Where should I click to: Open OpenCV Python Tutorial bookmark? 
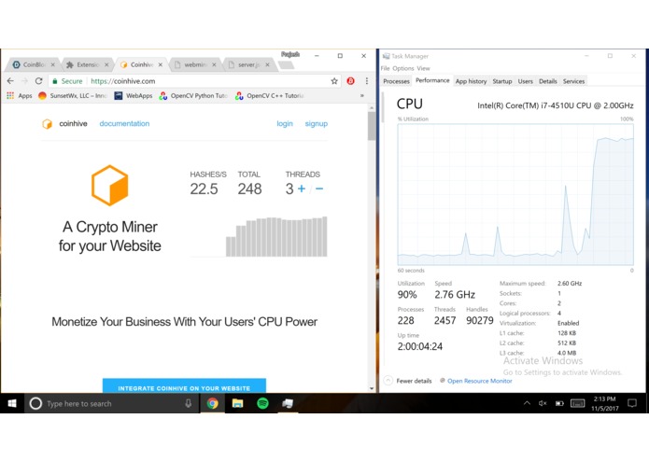click(193, 95)
